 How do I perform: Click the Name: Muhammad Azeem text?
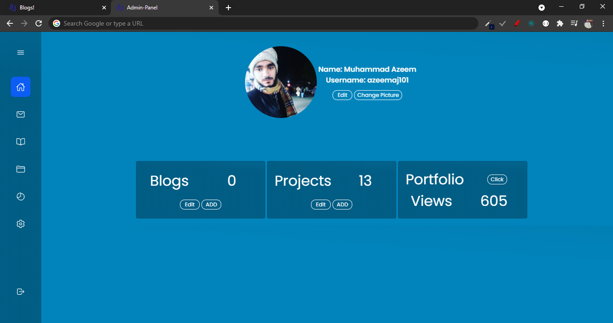367,70
